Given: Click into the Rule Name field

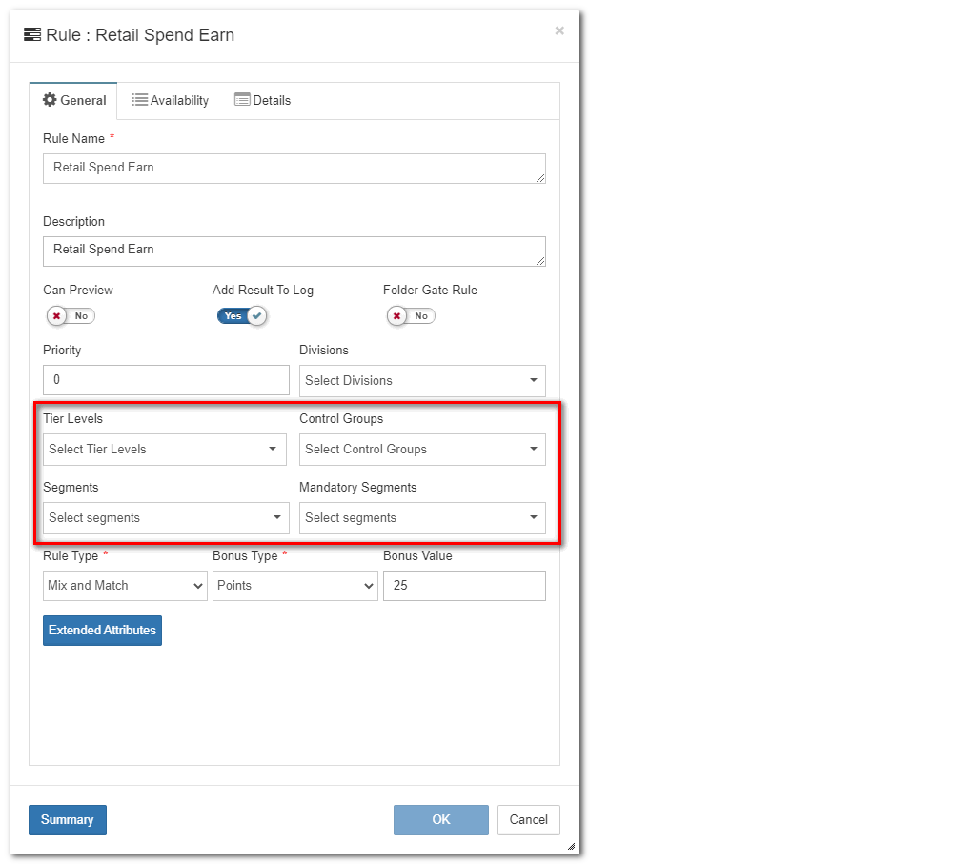Looking at the screenshot, I should pos(294,169).
